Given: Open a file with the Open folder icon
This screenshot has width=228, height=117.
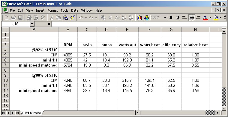Looking at the screenshot, I should 13,18.
